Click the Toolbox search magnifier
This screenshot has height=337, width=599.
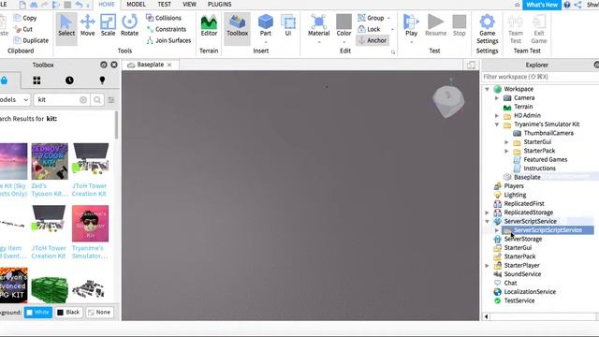[x=97, y=100]
